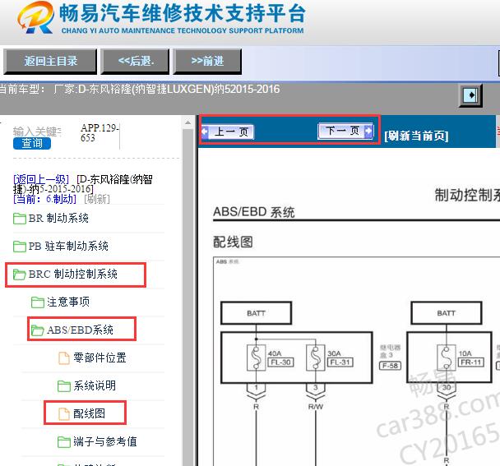Screen dimensions: 500x466
Task: Click the 30A fuse symbol
Action: coord(315,358)
